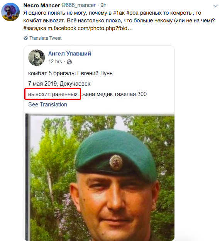Click the beret badge in the photo

point(116,163)
